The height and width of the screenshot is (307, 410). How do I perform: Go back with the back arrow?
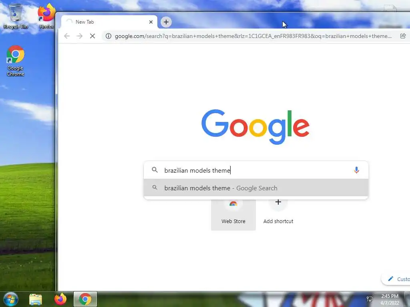(x=67, y=36)
